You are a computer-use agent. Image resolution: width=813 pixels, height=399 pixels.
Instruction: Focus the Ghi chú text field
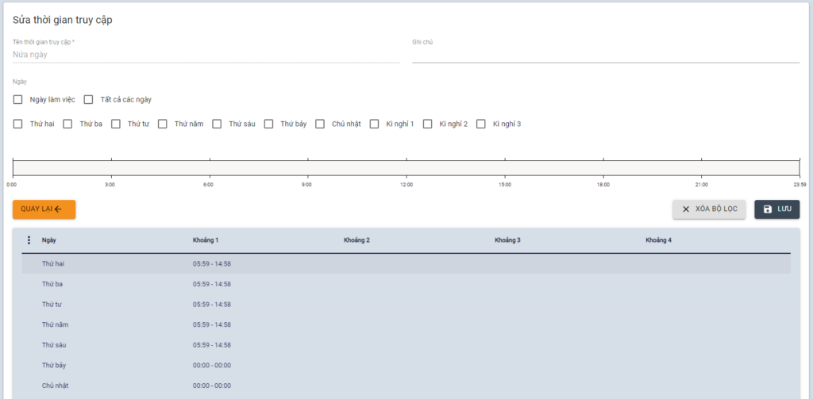605,55
